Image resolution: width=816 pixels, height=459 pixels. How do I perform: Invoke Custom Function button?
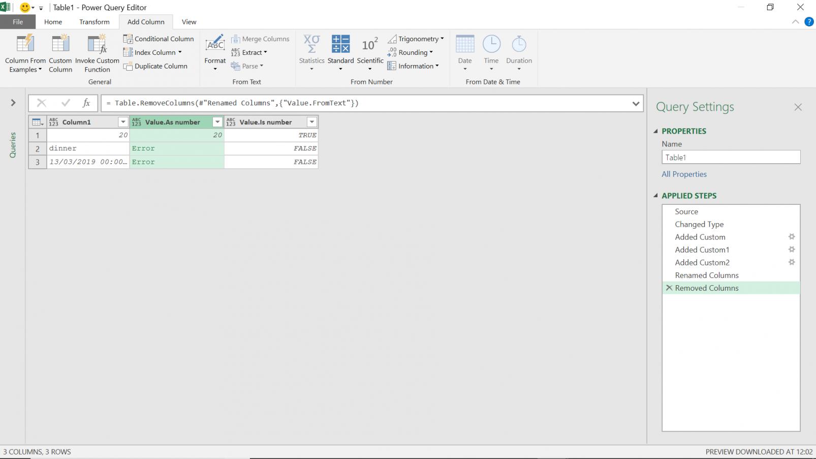coord(97,53)
